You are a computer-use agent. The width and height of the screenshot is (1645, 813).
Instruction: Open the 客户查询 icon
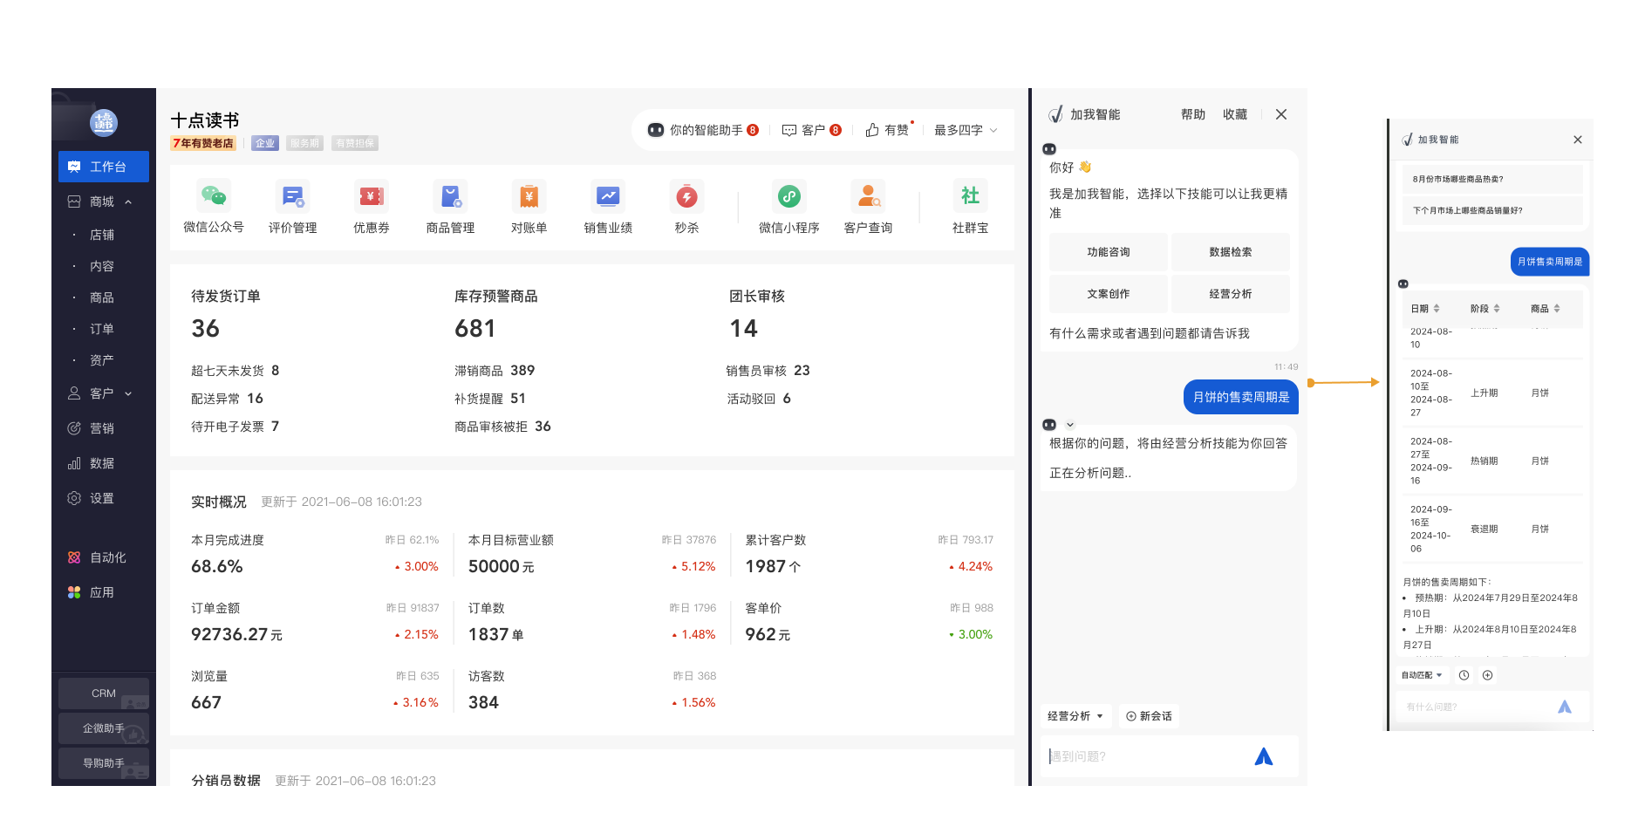(x=868, y=197)
